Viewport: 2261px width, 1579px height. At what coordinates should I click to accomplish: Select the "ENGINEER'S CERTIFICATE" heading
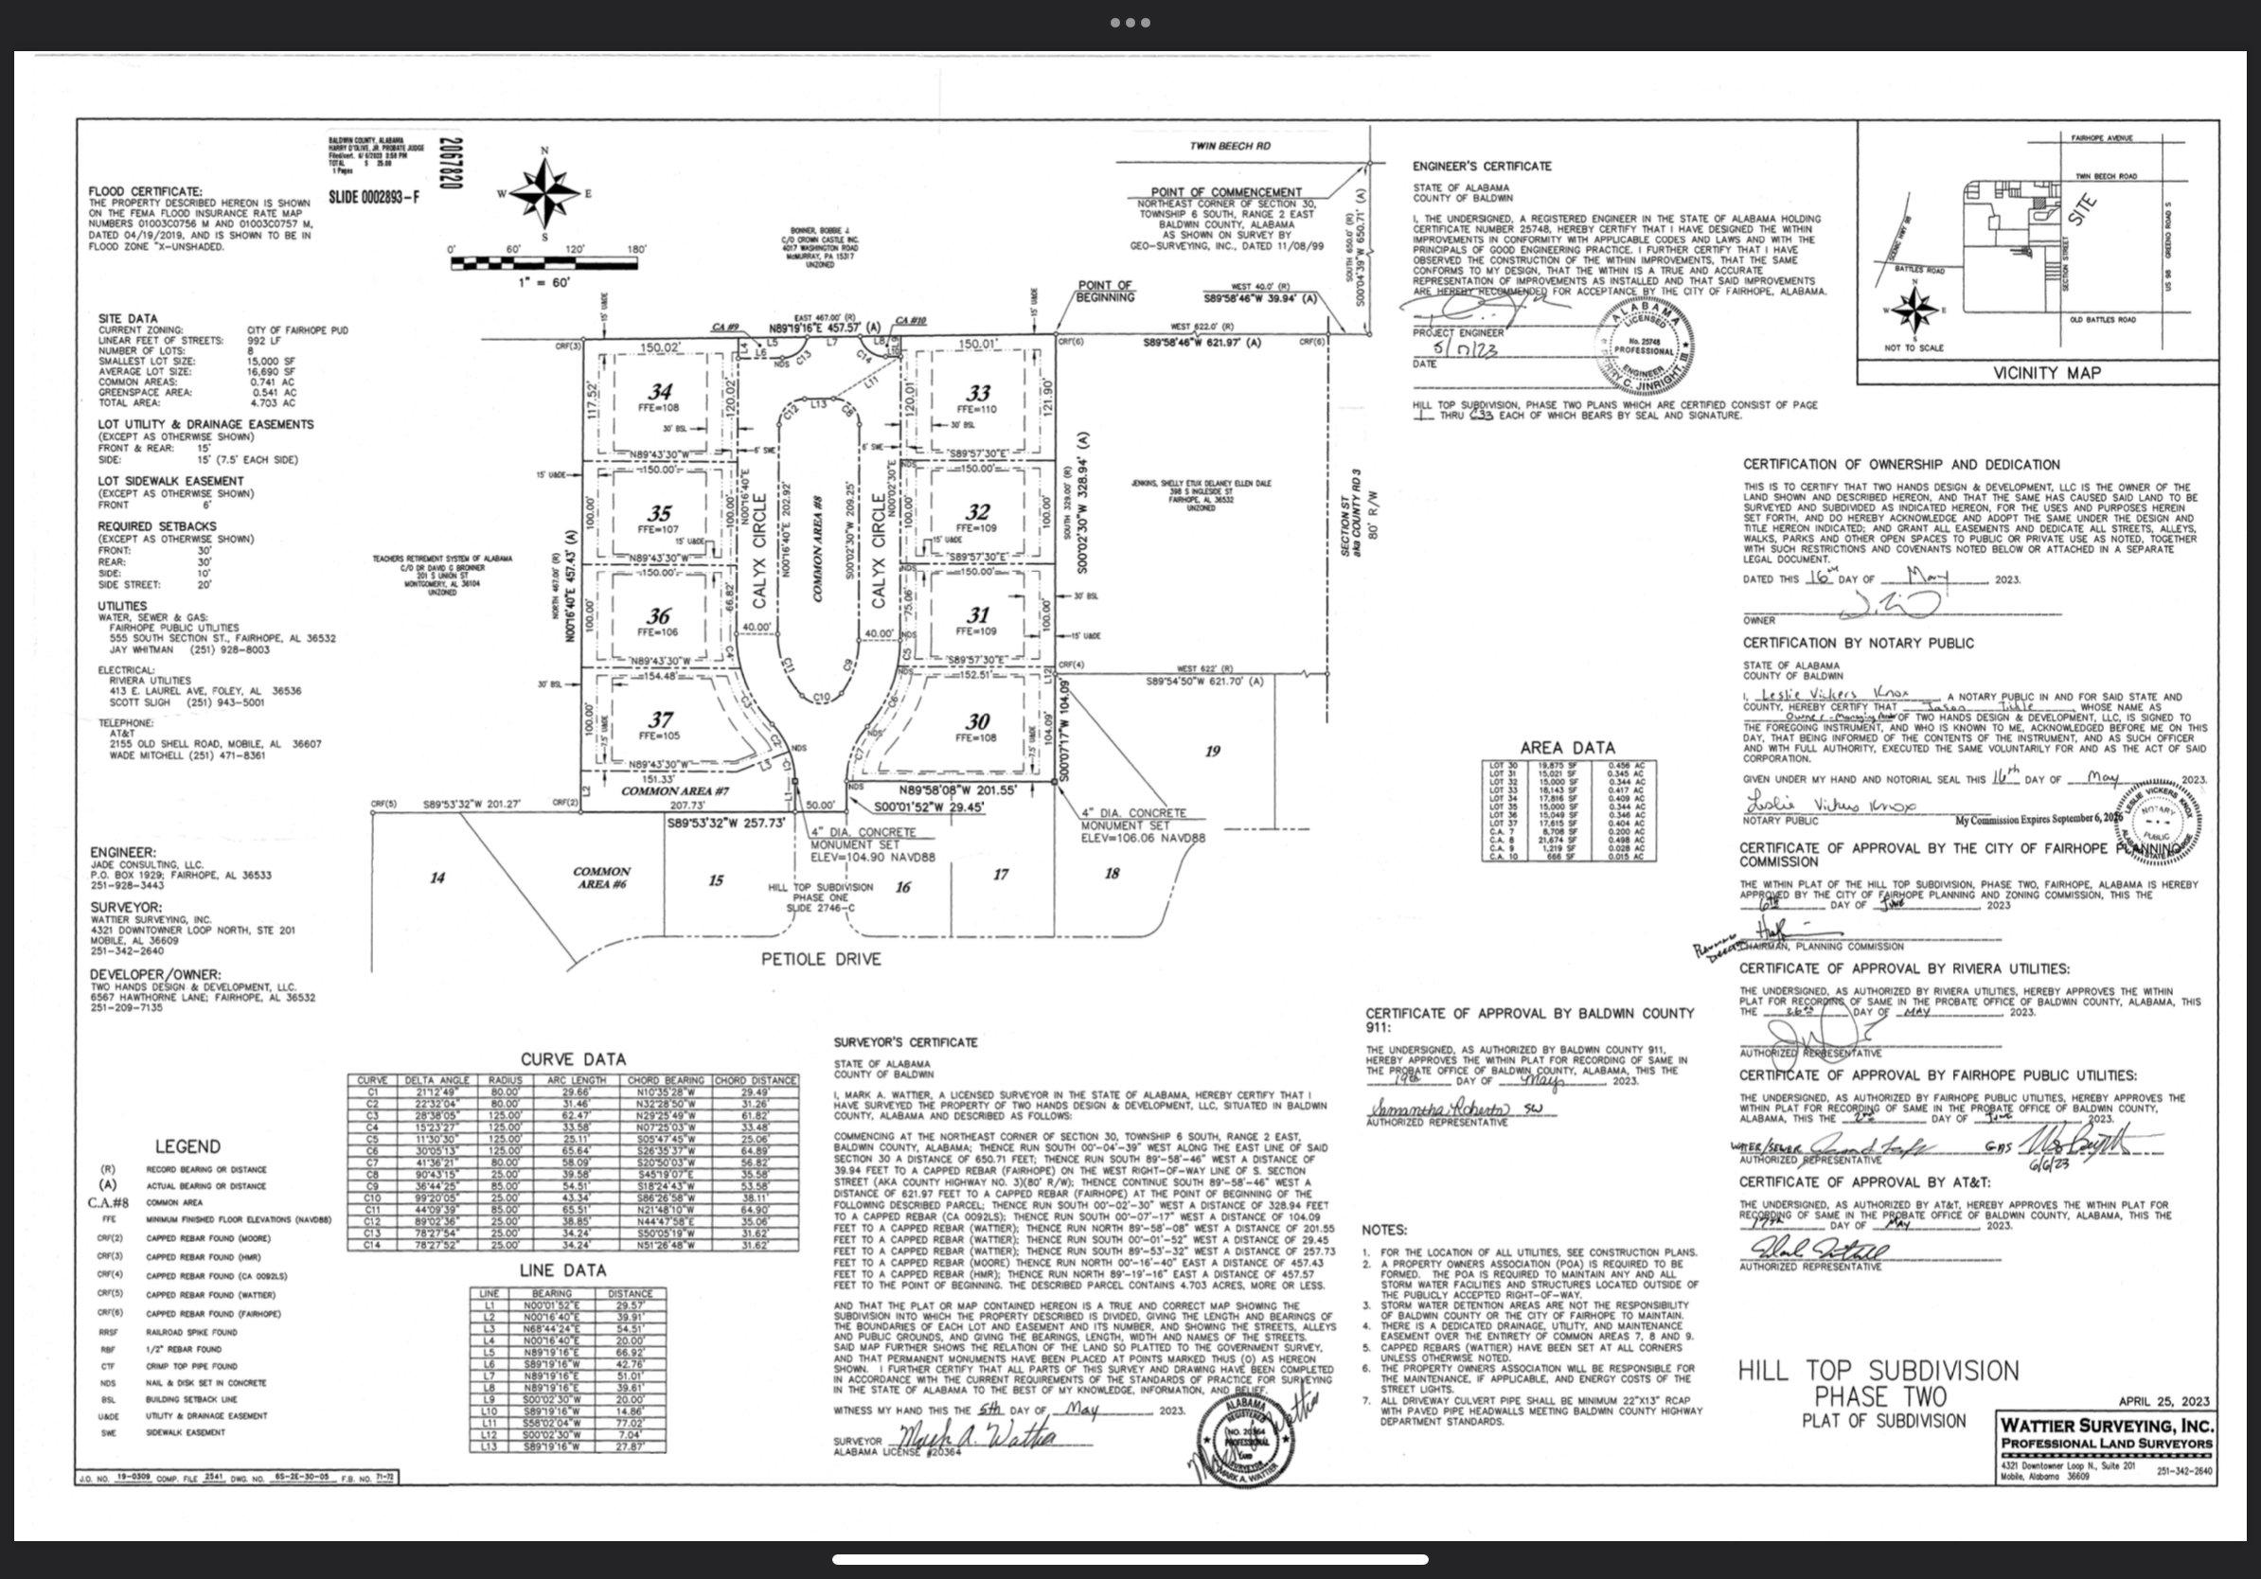tap(1482, 167)
